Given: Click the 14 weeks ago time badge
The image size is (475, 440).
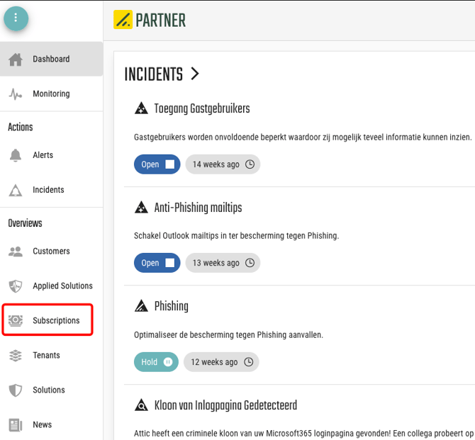Looking at the screenshot, I should click(223, 164).
